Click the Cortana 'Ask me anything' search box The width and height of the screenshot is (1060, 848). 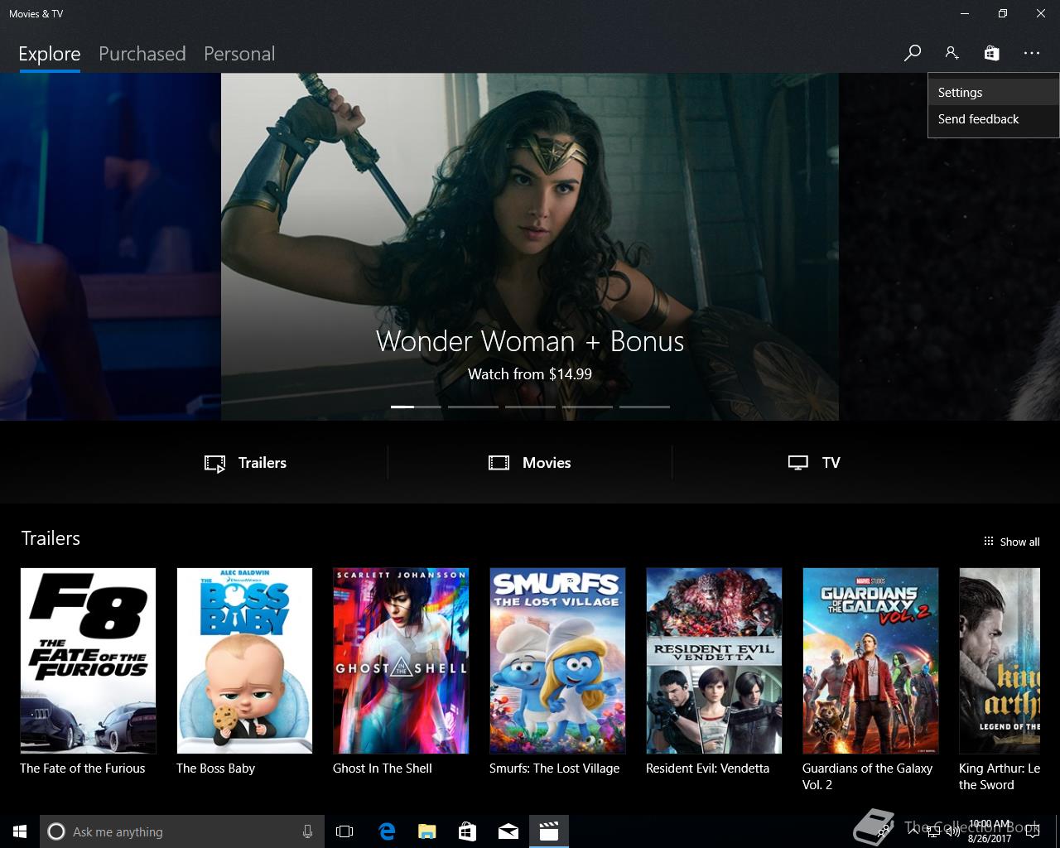tap(181, 831)
